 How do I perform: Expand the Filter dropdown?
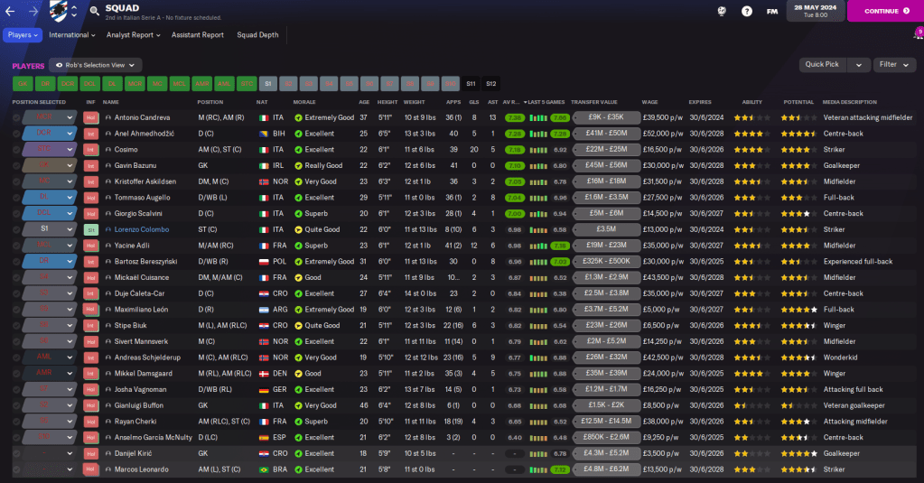pos(893,65)
